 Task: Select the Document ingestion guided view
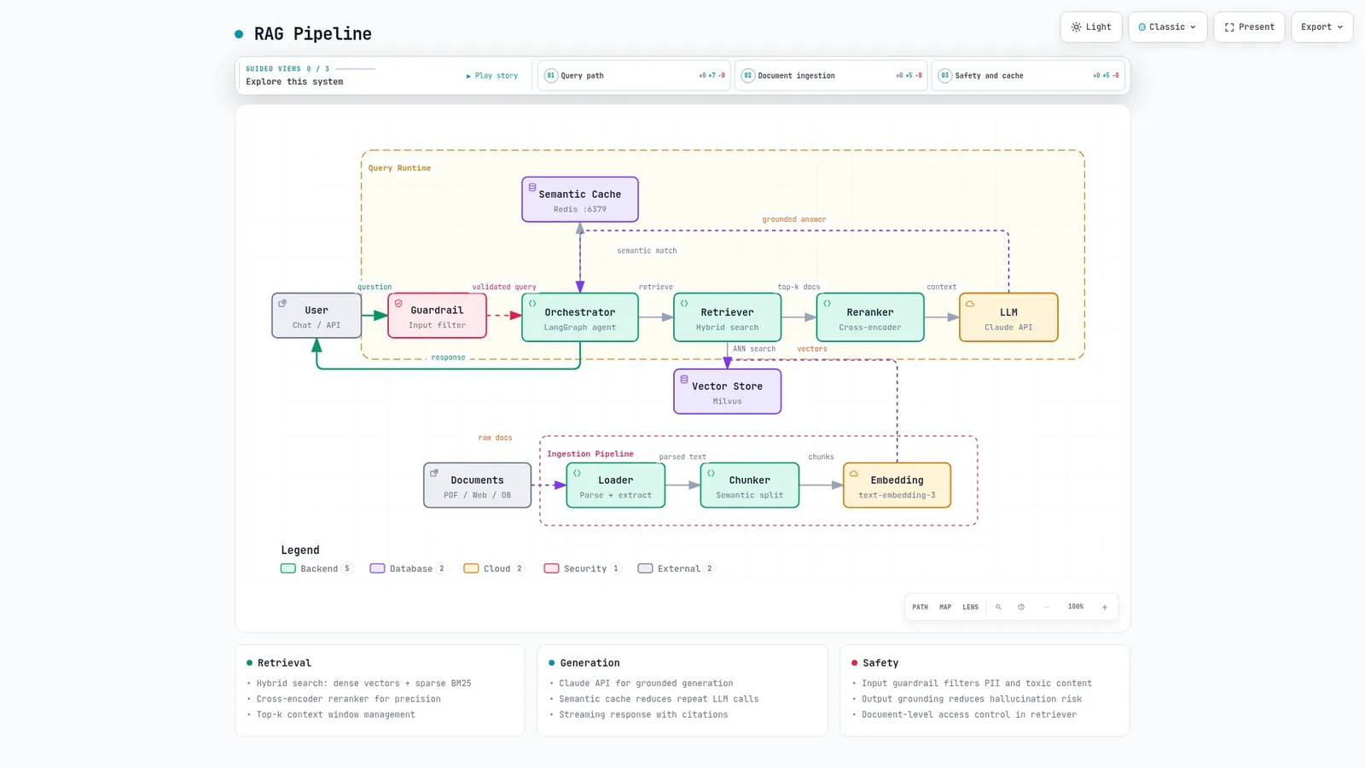click(831, 75)
